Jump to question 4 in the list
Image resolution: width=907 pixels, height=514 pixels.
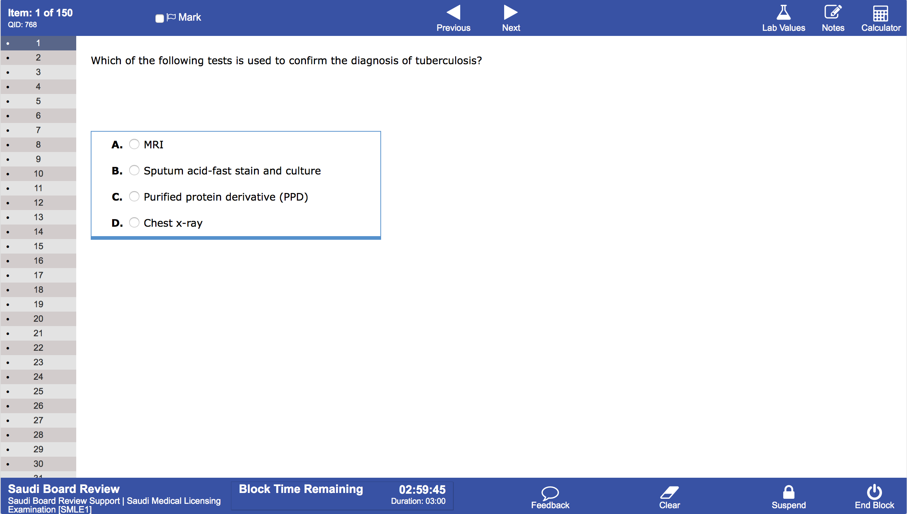click(x=38, y=87)
